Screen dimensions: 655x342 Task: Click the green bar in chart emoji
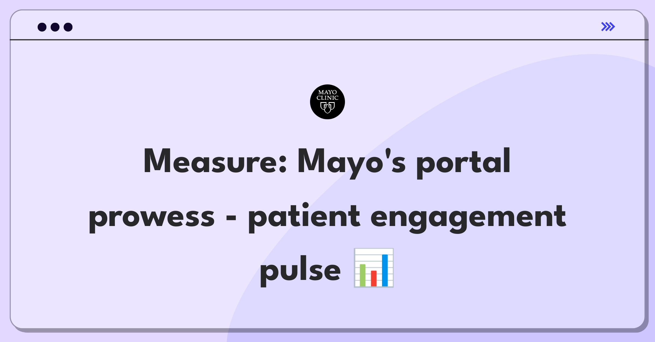362,275
